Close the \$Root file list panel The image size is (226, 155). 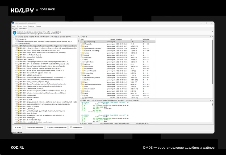212,37
